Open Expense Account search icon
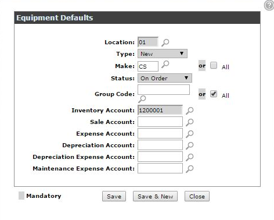The height and width of the screenshot is (220, 274). point(190,134)
